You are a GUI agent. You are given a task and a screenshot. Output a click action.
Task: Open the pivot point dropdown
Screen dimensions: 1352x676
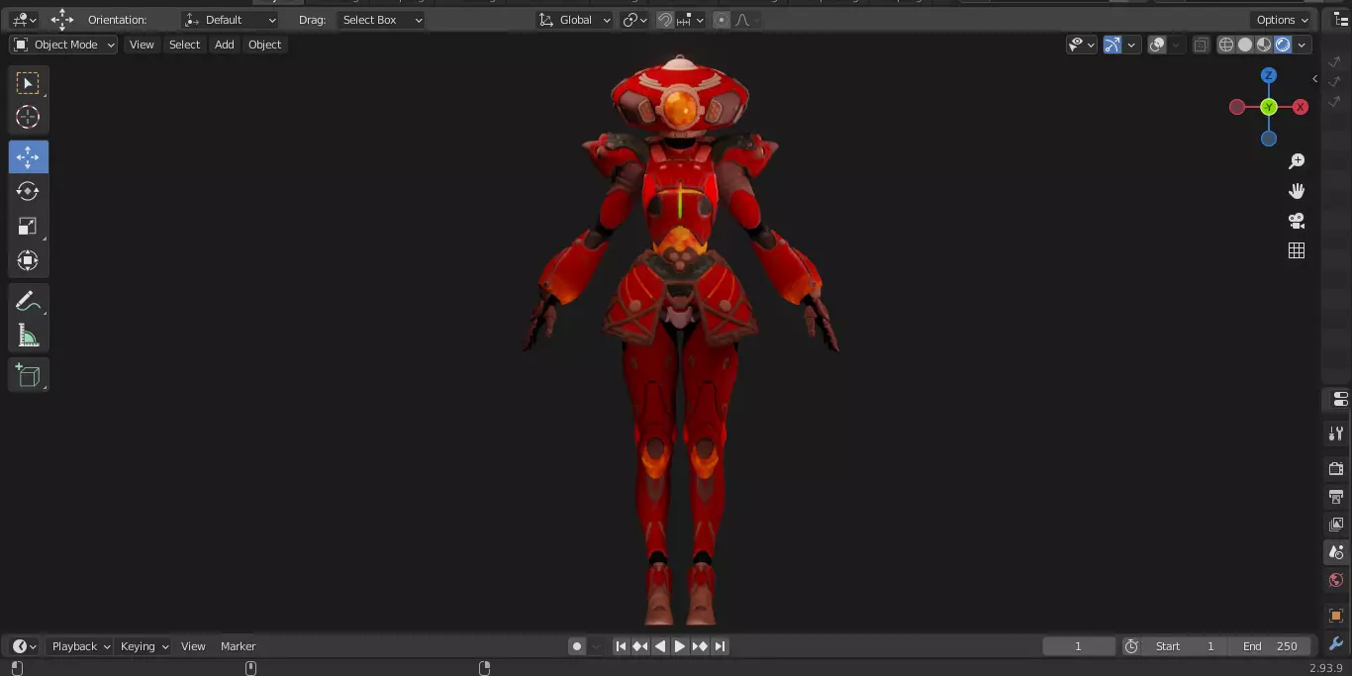(x=634, y=20)
